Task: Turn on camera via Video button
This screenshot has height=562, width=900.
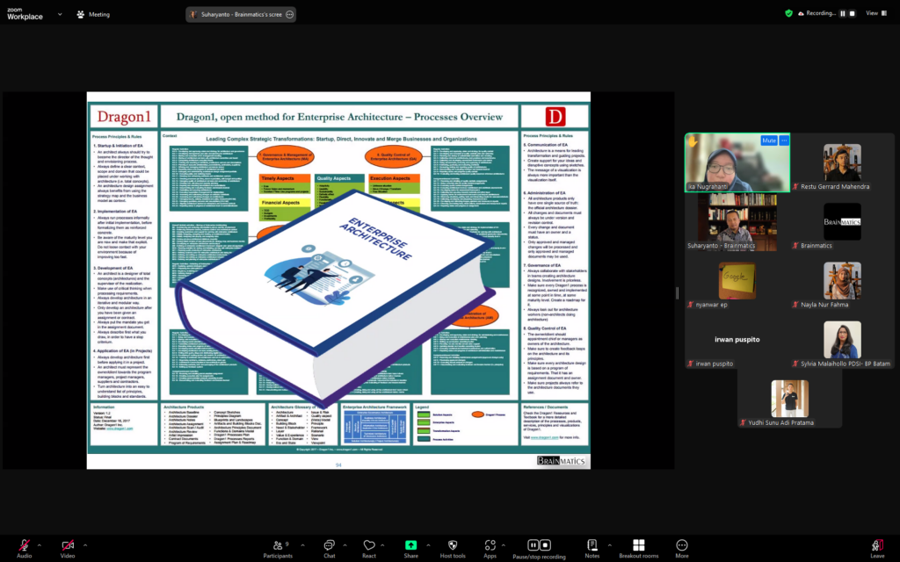Action: (67, 545)
